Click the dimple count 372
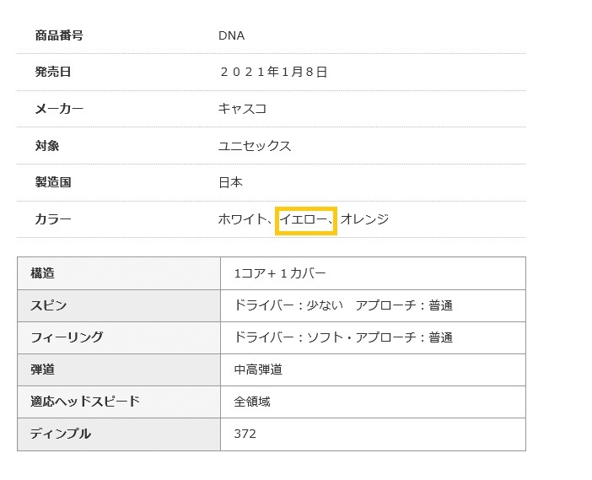 [x=245, y=434]
